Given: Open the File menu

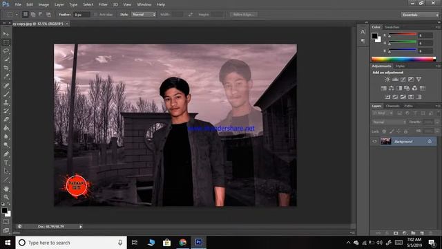Looking at the screenshot, I should coord(18,5).
